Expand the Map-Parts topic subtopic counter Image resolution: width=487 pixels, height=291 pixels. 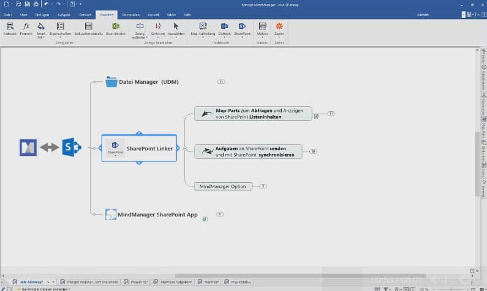331,114
